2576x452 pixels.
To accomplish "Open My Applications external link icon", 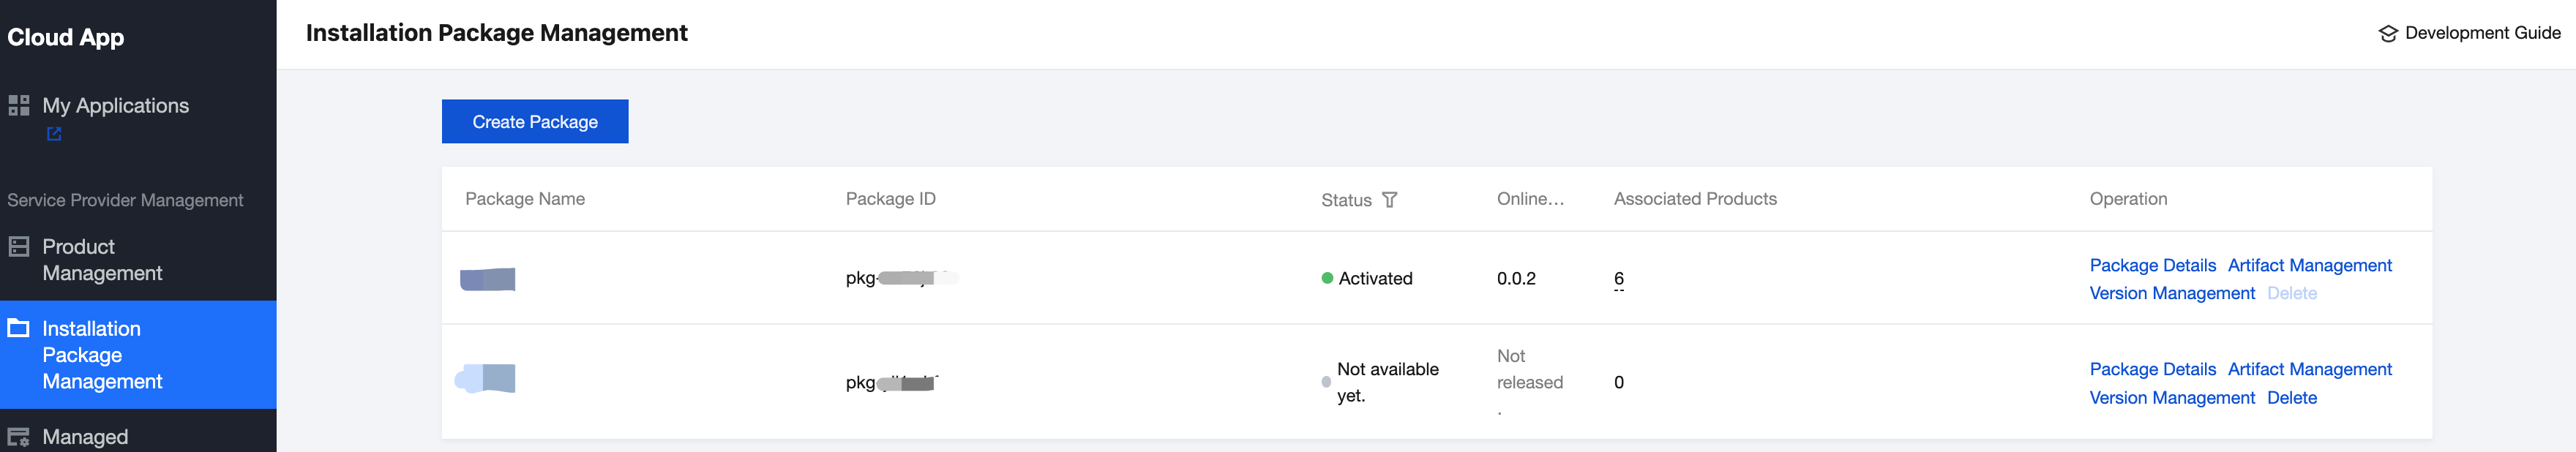I will [x=54, y=134].
